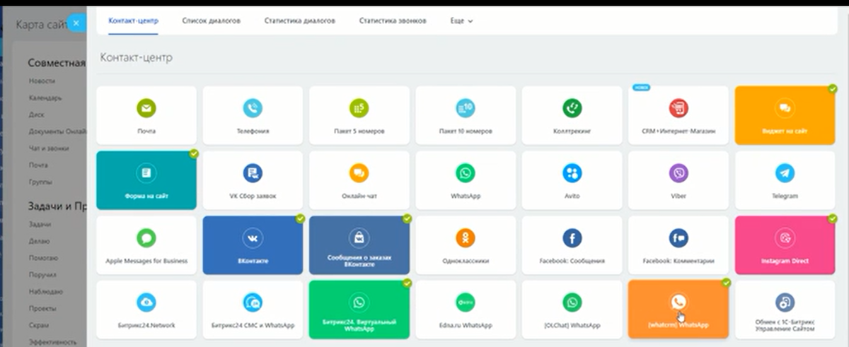The width and height of the screenshot is (849, 347).
Task: Open Диск in the site map
Action: (37, 114)
